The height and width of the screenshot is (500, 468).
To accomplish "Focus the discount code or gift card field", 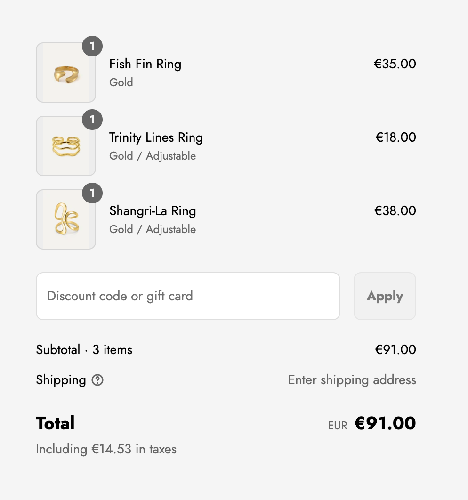I will coord(188,296).
